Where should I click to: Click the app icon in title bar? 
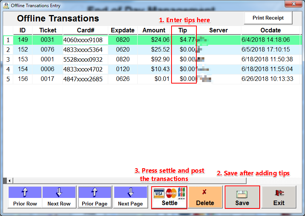coord(6,6)
